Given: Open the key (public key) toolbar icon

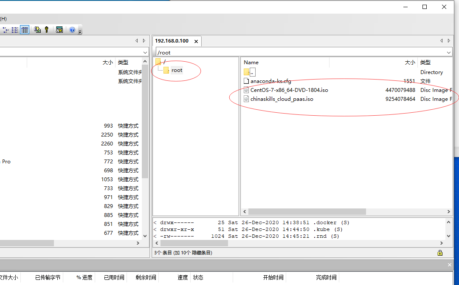Looking at the screenshot, I should 47,30.
